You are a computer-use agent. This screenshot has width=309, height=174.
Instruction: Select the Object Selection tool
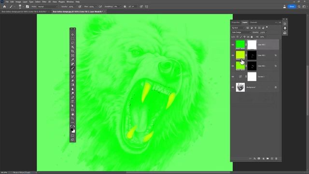[x=72, y=47]
